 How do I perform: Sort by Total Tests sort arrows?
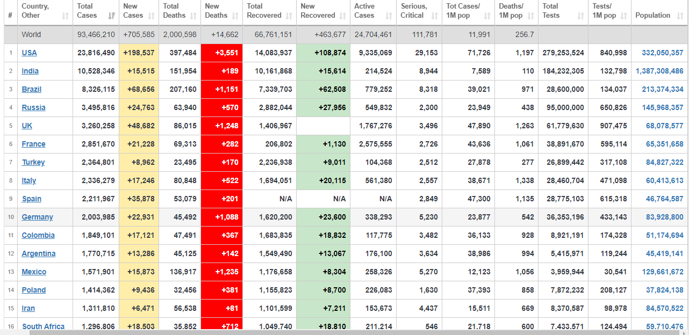tap(581, 16)
